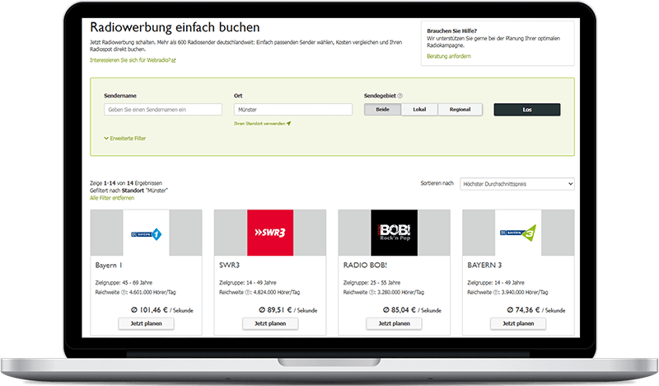Click the Reichweite help icon on SWR3 card
Image resolution: width=659 pixels, height=386 pixels.
click(x=248, y=292)
